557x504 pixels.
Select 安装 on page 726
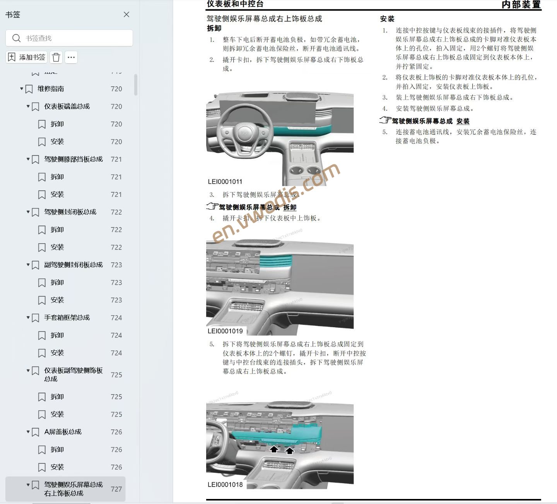pyautogui.click(x=57, y=467)
